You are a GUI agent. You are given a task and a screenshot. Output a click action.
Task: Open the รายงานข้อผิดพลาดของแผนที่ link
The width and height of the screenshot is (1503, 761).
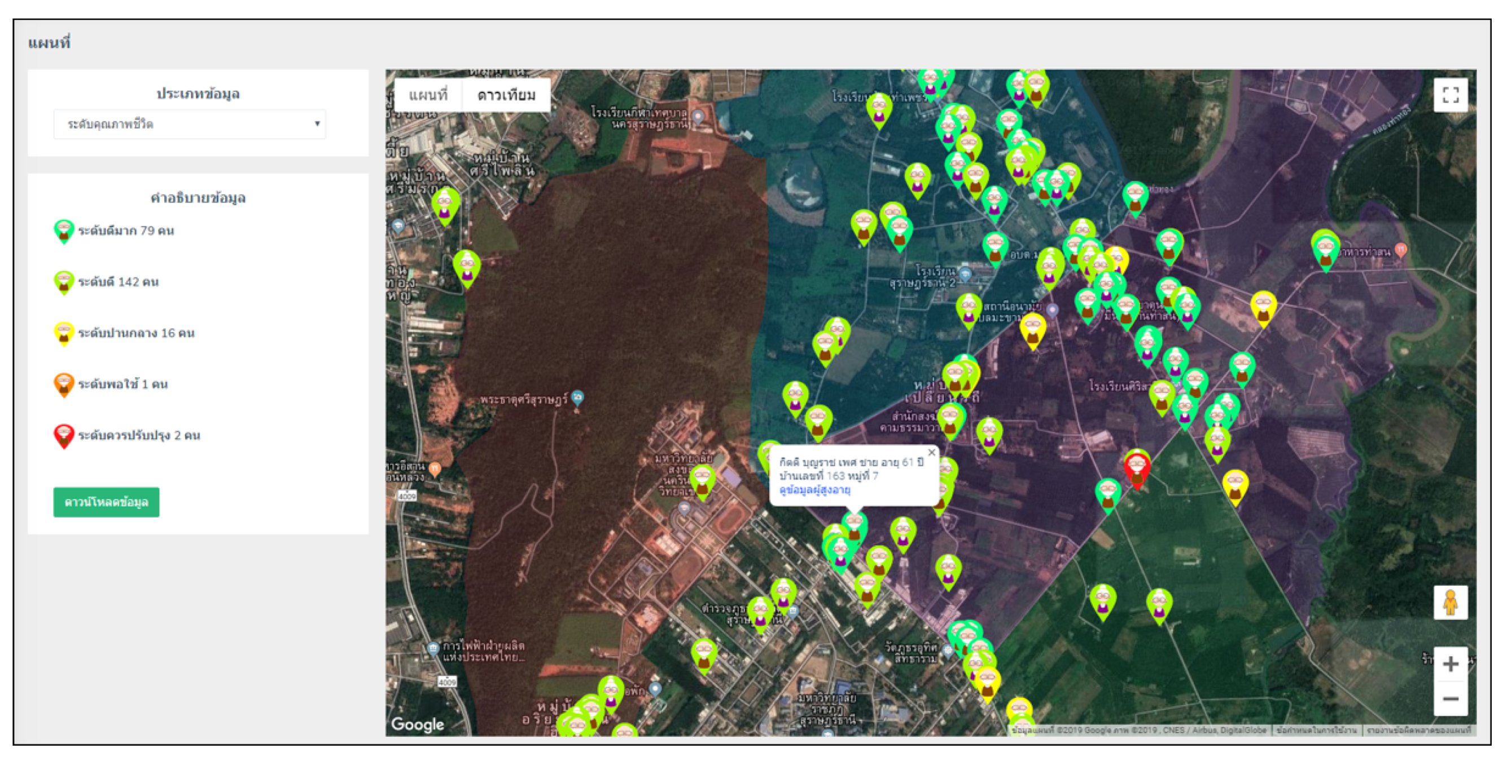click(1418, 729)
